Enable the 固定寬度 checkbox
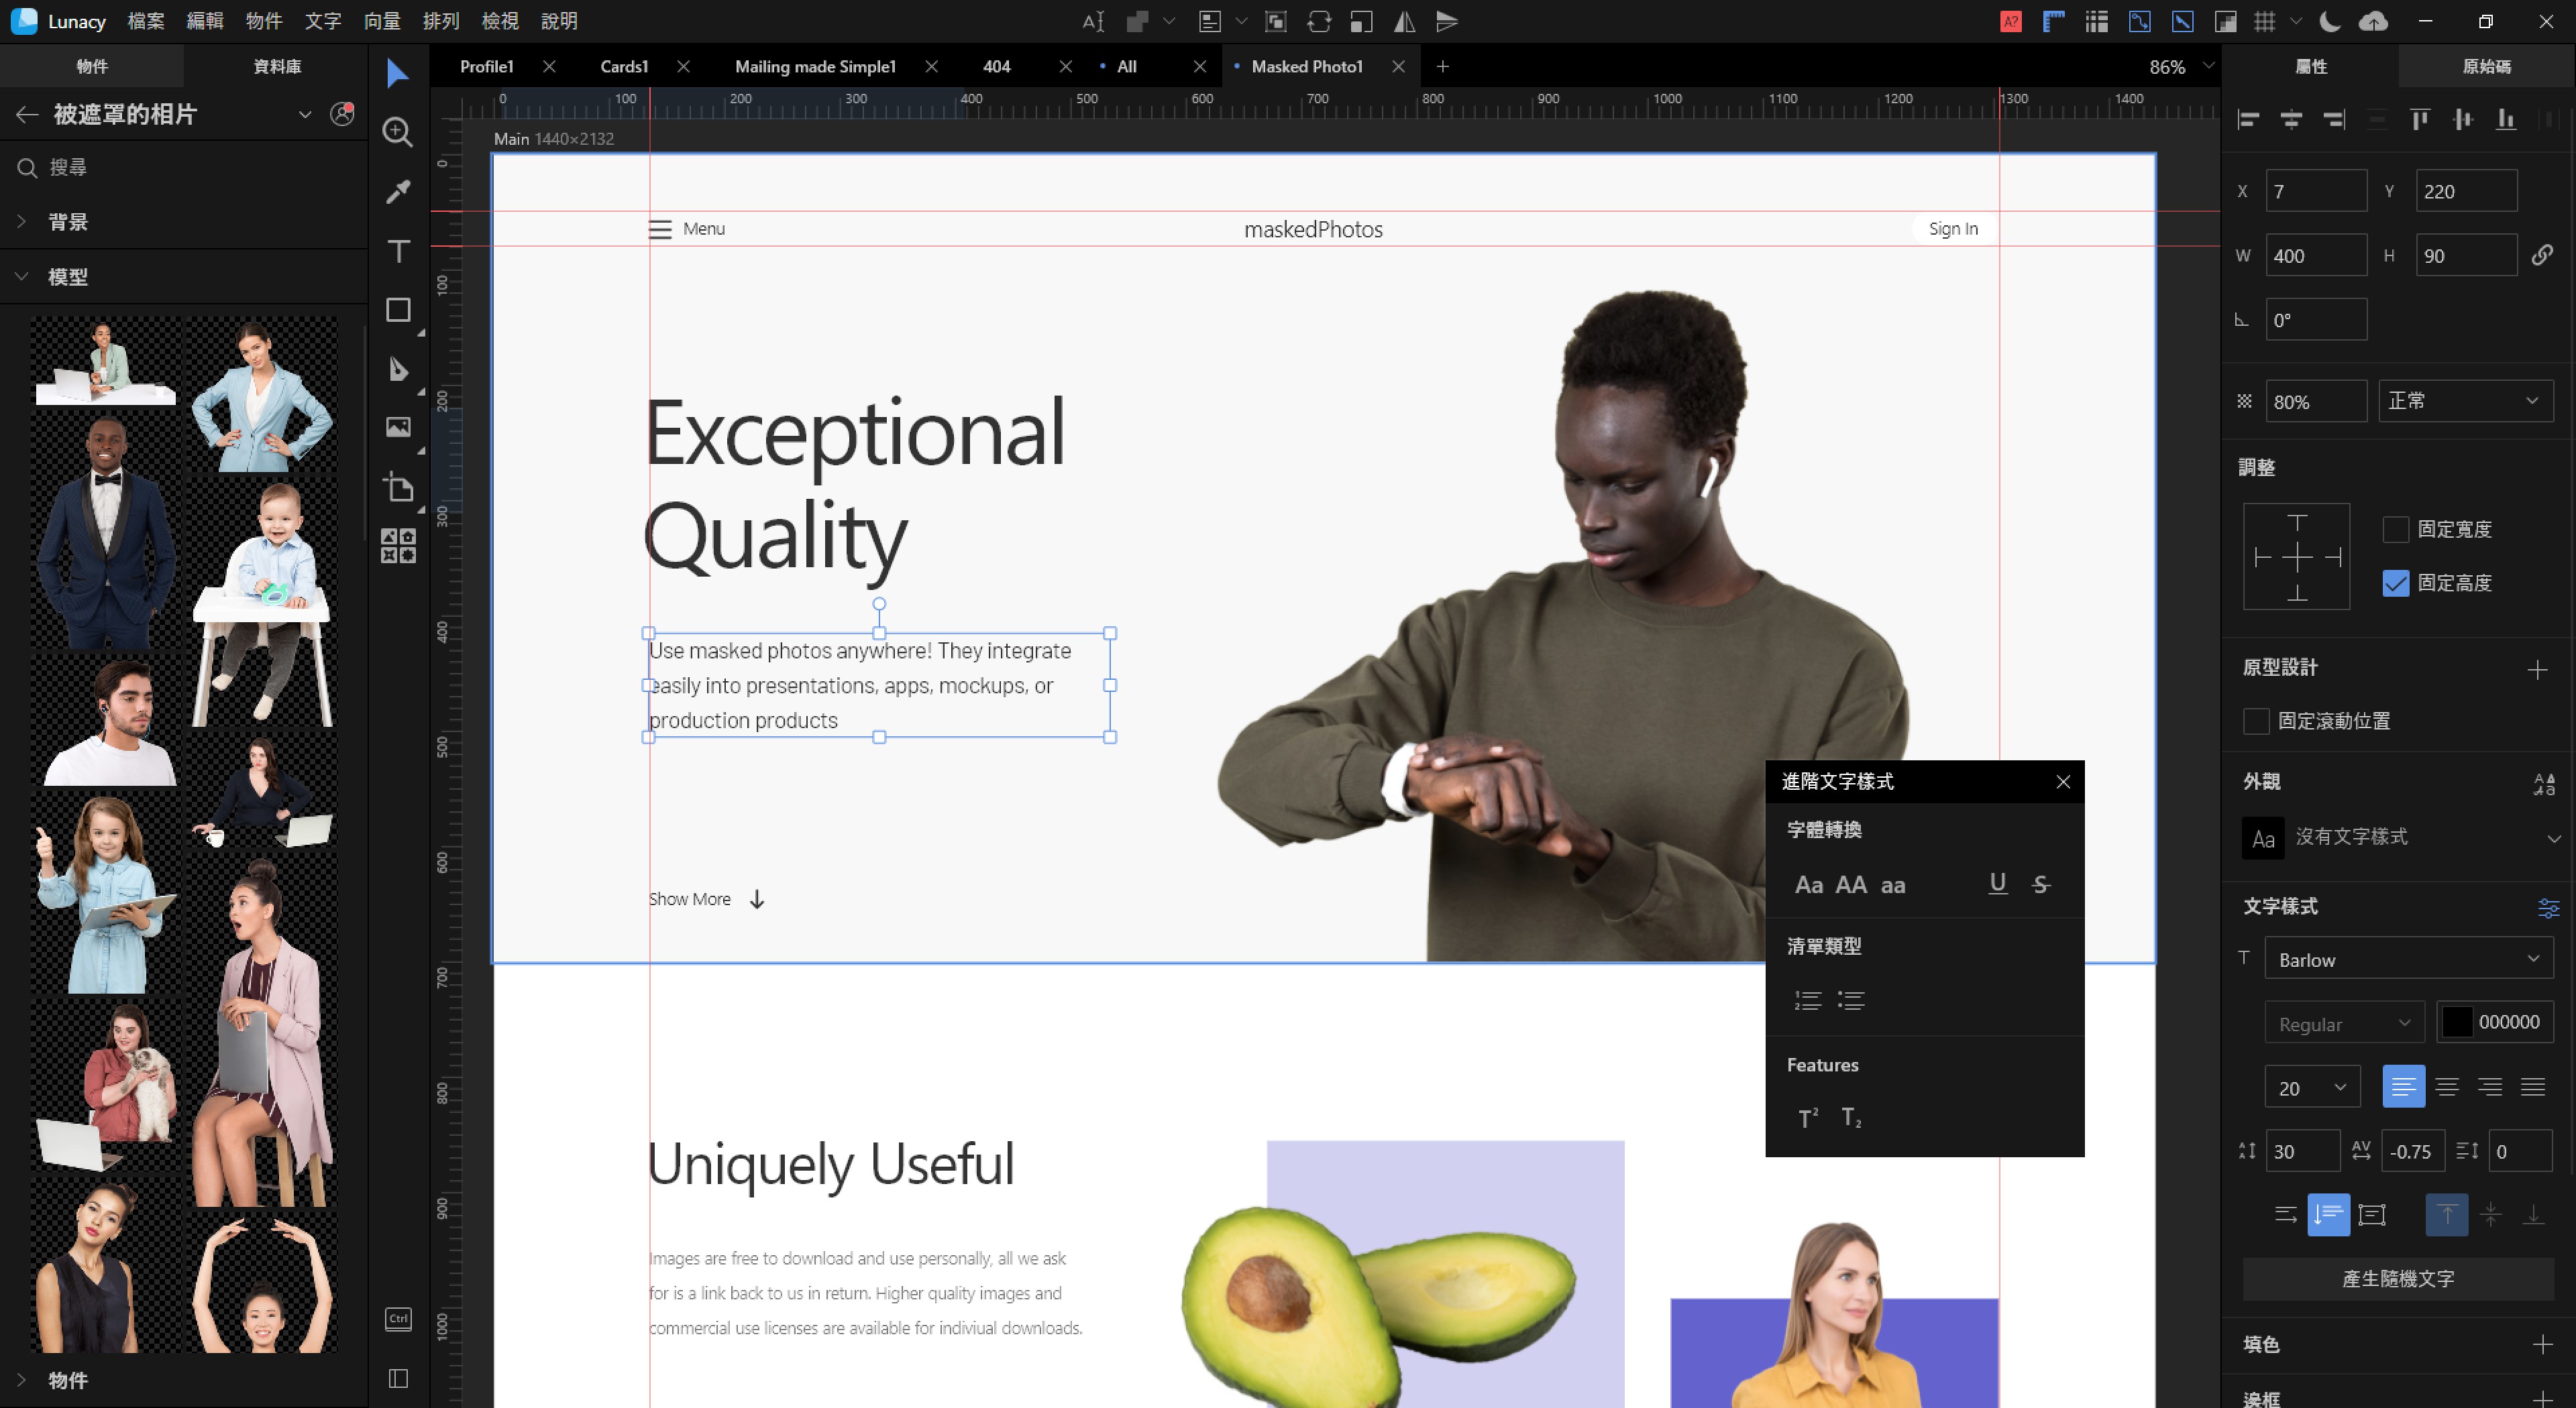Screen dimensions: 2576x1408 point(2395,530)
